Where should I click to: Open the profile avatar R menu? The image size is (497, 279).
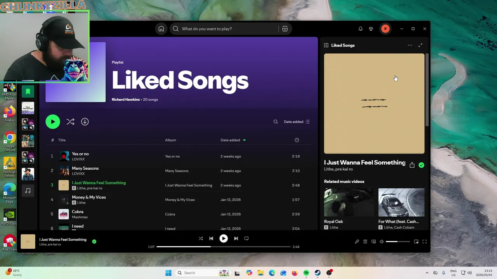[x=385, y=29]
